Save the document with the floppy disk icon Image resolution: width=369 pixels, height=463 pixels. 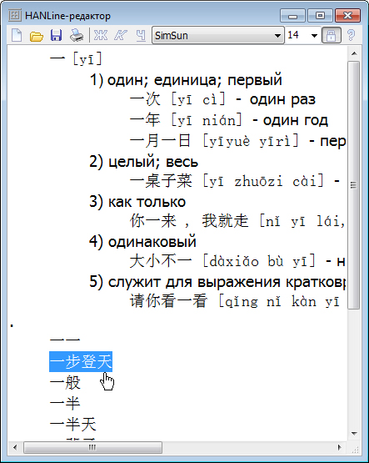(56, 35)
